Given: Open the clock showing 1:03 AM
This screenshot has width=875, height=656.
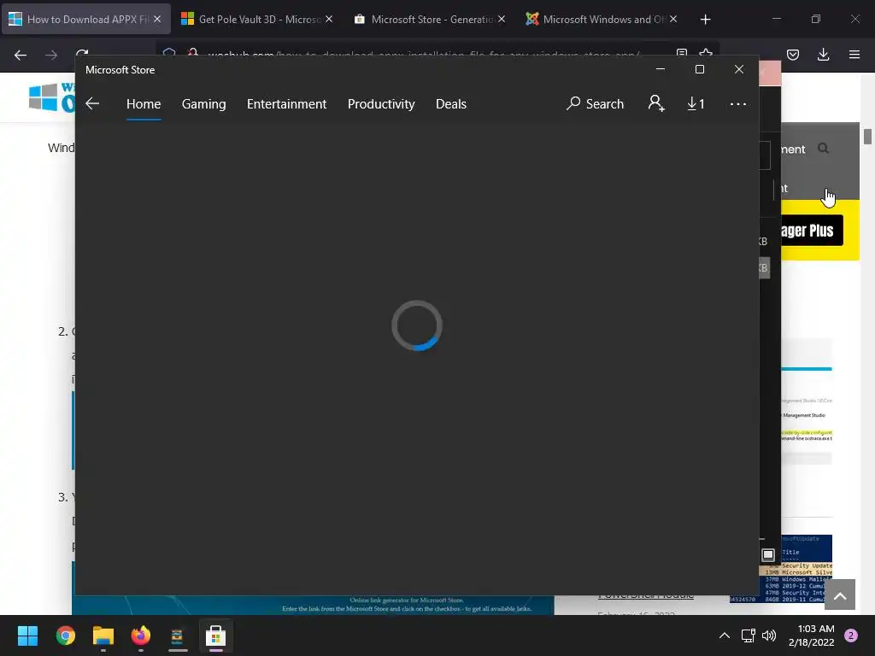Looking at the screenshot, I should (812, 635).
